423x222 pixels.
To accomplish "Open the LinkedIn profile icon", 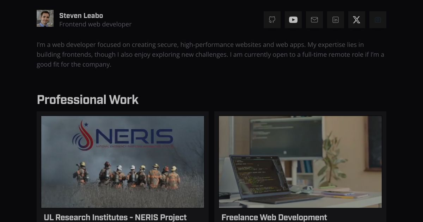I will [x=336, y=20].
